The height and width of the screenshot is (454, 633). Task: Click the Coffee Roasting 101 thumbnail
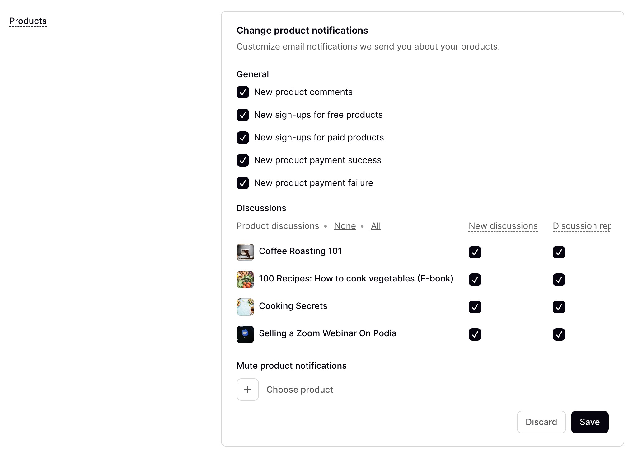pyautogui.click(x=245, y=252)
